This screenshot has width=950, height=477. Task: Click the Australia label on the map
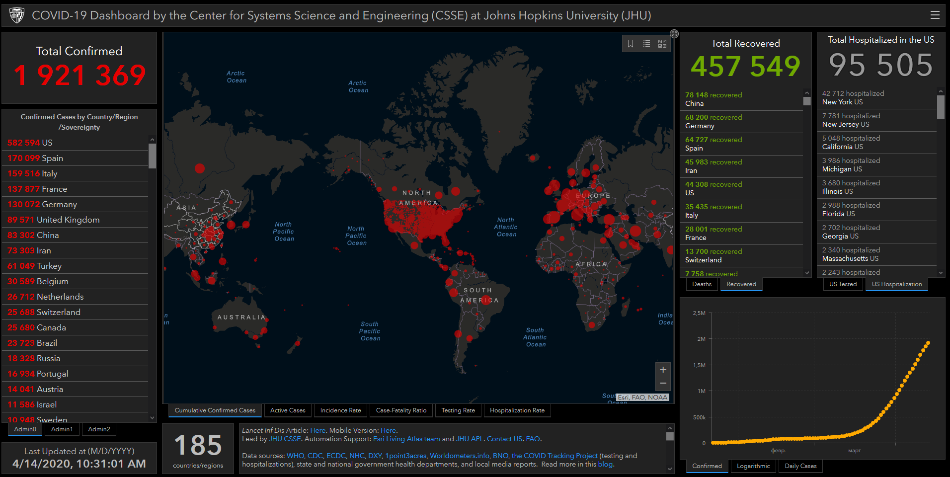(241, 318)
